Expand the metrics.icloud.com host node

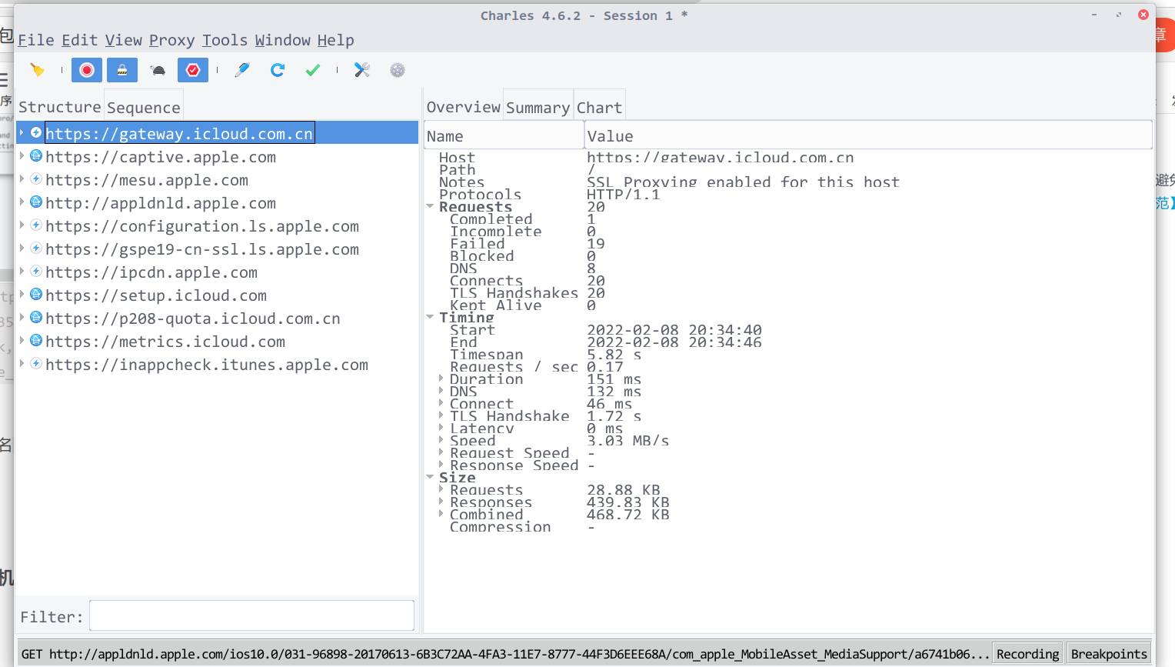22,341
